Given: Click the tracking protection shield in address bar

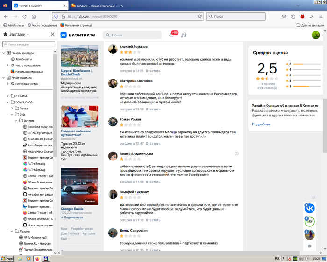Looking at the screenshot, I should tap(56, 16).
